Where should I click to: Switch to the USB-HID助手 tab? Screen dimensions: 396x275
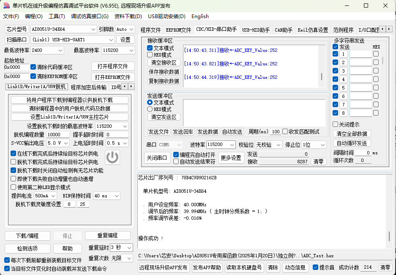[256, 30]
